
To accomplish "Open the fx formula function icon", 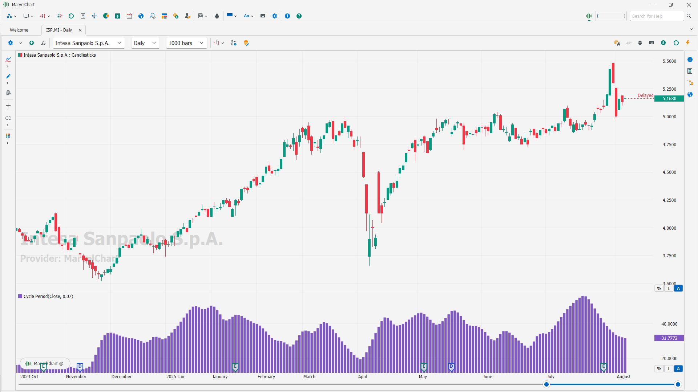I will (x=43, y=43).
